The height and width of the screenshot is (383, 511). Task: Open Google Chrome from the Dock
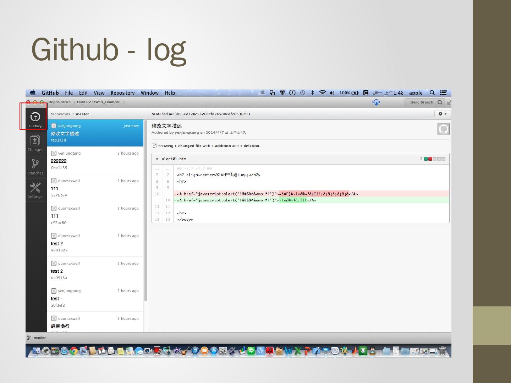click(x=74, y=351)
